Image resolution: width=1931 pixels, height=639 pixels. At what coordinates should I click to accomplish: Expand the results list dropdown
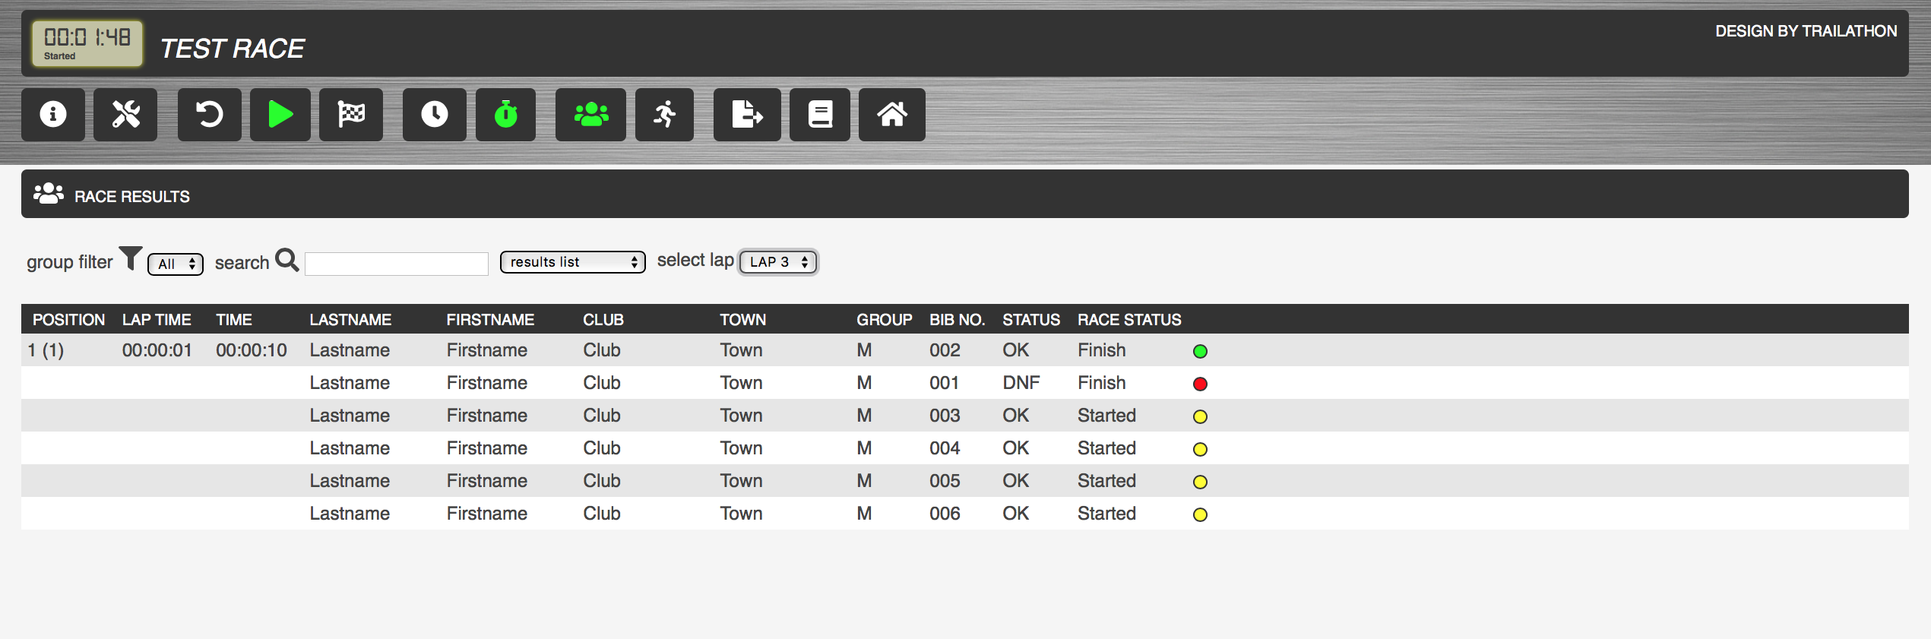click(572, 262)
